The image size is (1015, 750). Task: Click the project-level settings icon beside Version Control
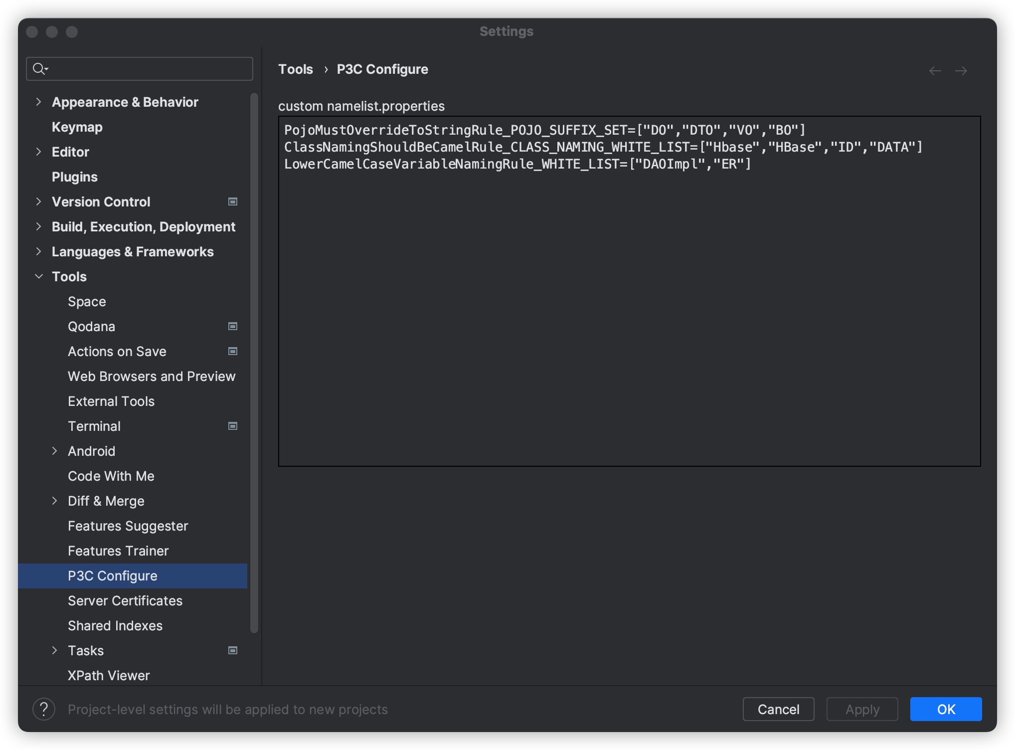pos(232,201)
